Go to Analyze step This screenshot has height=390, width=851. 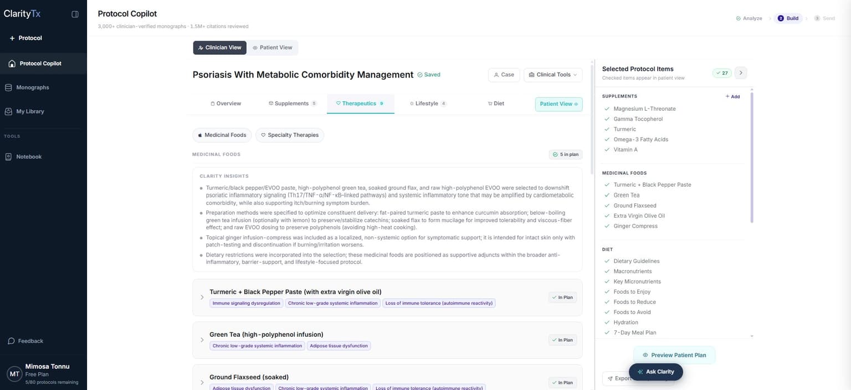coord(749,18)
